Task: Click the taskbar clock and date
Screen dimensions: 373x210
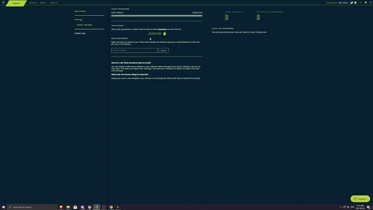Action: [x=360, y=207]
